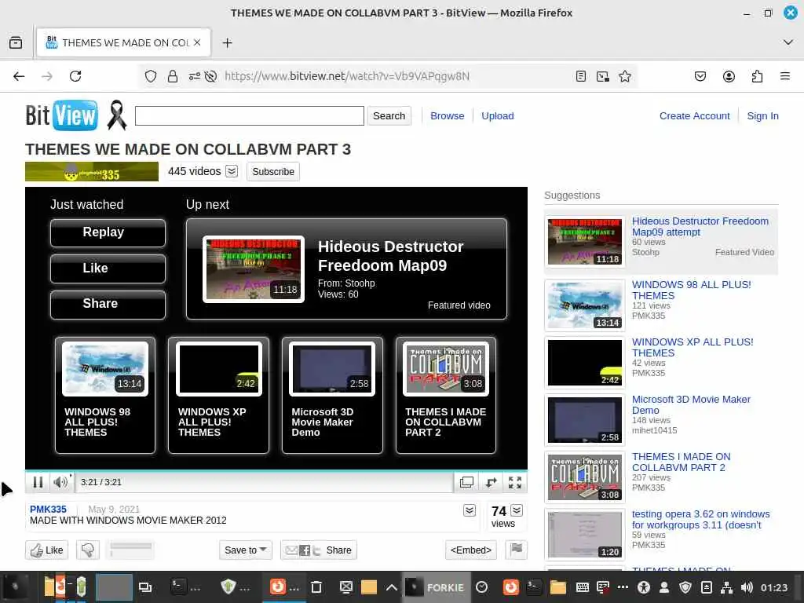Open WINDOWS 98 ALL PLUS! THEMES suggestion

pos(691,291)
